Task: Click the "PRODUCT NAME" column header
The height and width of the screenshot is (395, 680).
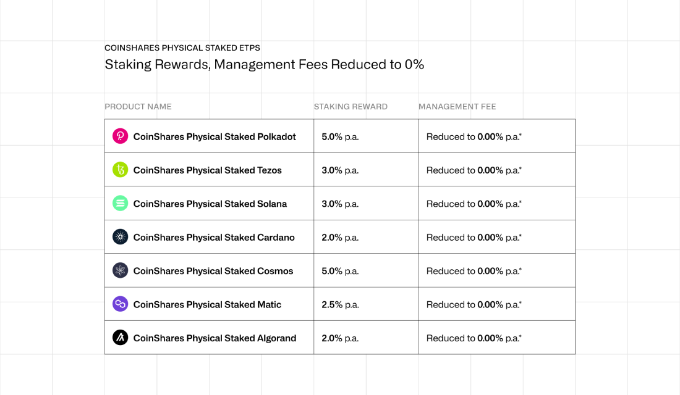Action: [x=138, y=107]
